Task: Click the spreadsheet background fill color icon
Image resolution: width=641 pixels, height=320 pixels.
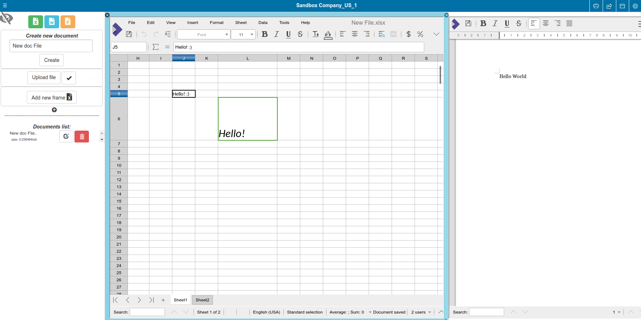Action: pos(328,34)
